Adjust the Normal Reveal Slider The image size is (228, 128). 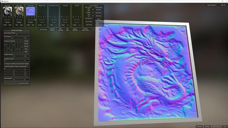(x=17, y=34)
